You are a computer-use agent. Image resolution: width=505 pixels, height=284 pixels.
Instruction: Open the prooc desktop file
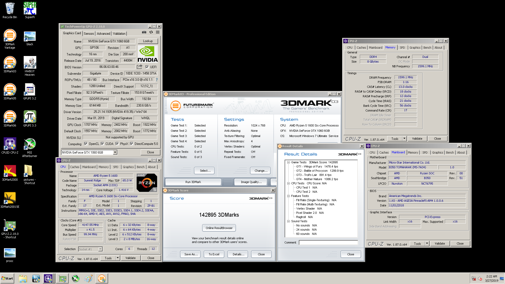(10, 255)
